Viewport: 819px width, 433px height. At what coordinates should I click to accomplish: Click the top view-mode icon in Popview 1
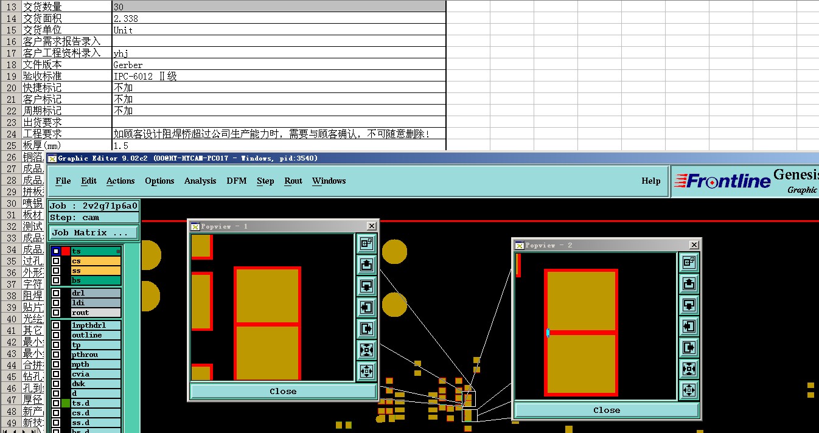coord(366,244)
